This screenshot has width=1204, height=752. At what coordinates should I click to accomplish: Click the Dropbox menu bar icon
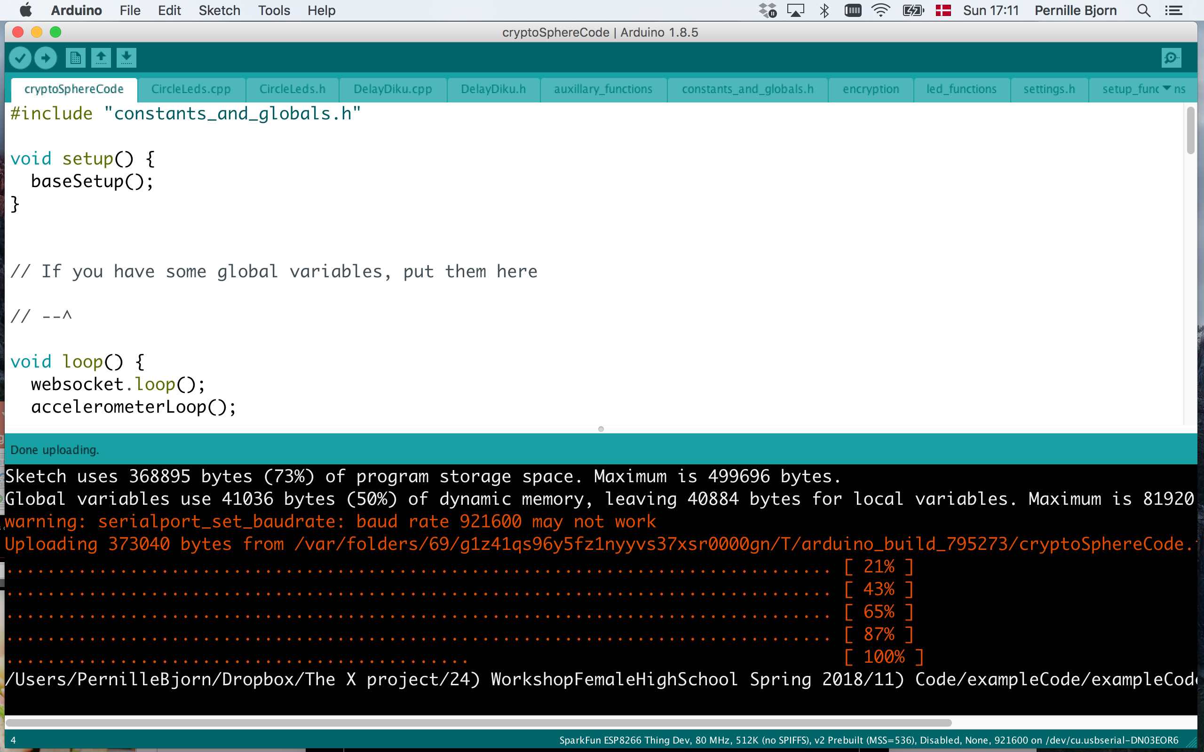coord(767,10)
